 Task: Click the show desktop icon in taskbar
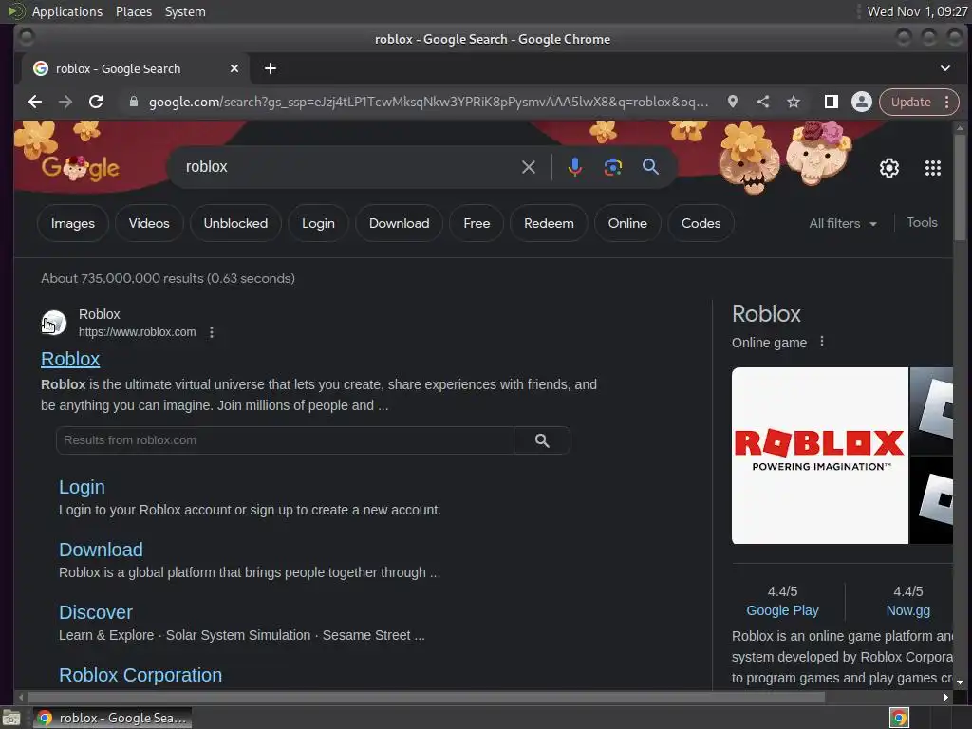(x=11, y=718)
